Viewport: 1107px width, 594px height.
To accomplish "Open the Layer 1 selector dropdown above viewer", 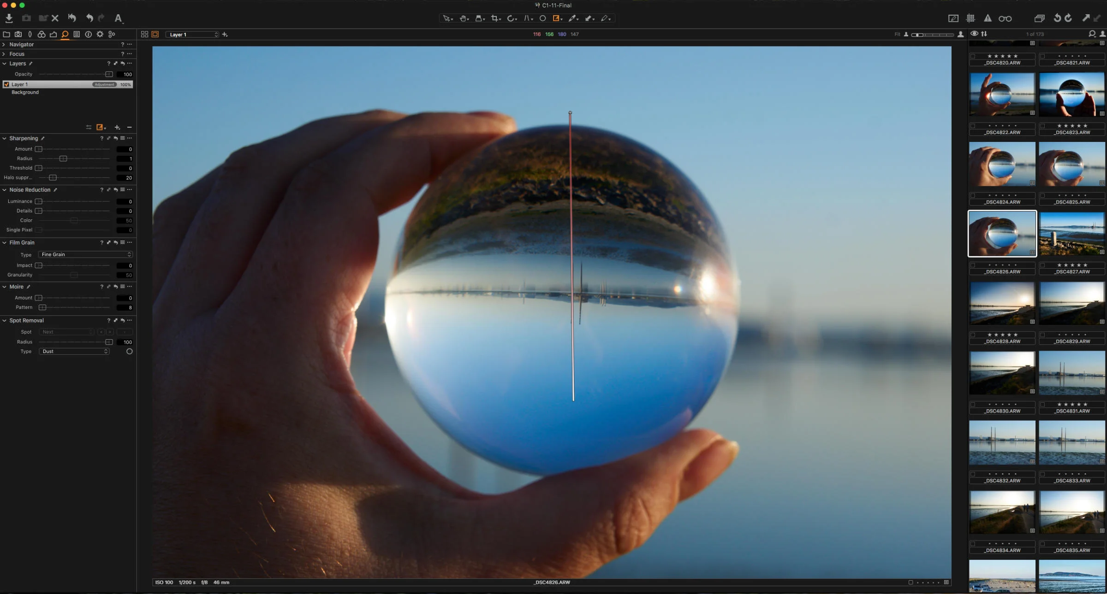I will pyautogui.click(x=192, y=35).
